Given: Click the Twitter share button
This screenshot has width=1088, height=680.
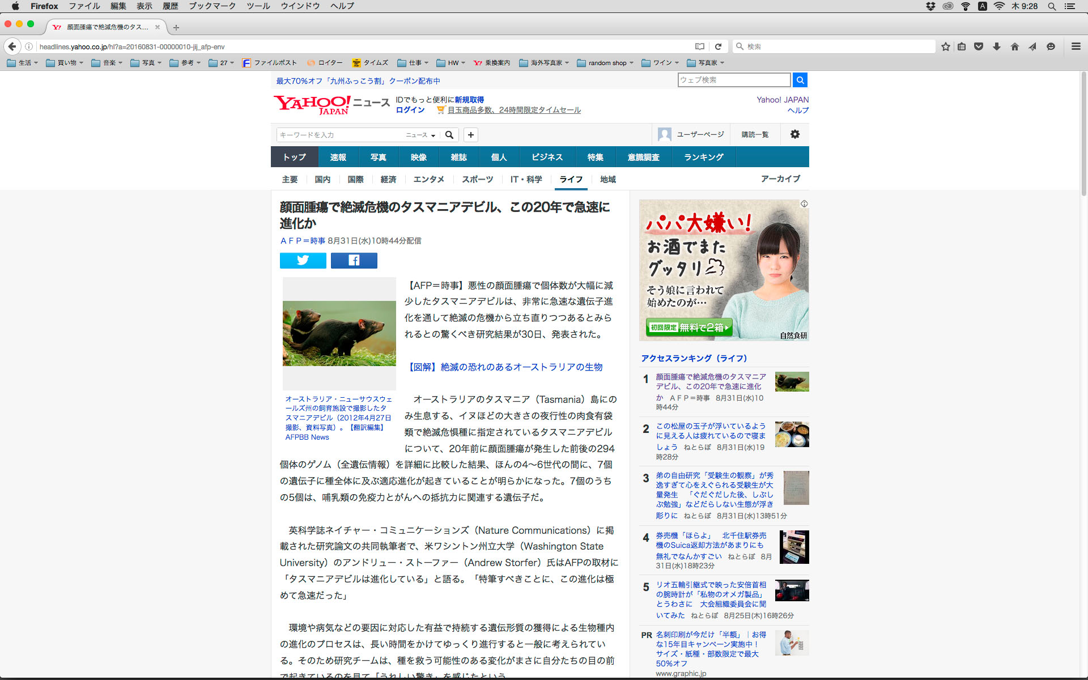Looking at the screenshot, I should pos(303,260).
